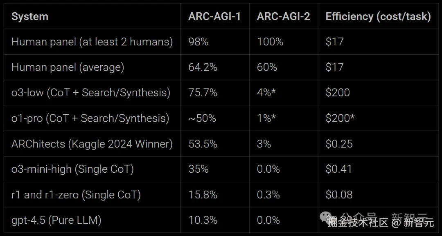The width and height of the screenshot is (442, 236).
Task: Select the $0.25 cost for ARChitects
Action: pos(339,144)
